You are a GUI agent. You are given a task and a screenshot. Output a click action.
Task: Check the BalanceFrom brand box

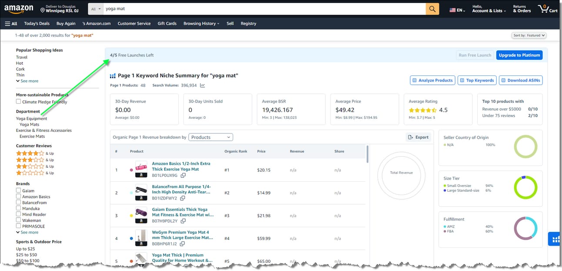[18, 202]
